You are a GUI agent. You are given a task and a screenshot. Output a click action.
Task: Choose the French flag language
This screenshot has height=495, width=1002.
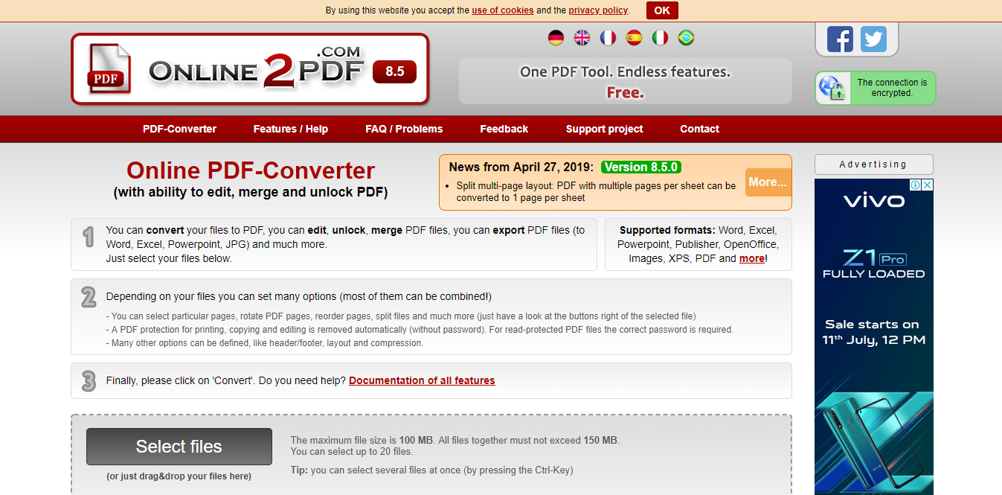(x=608, y=37)
